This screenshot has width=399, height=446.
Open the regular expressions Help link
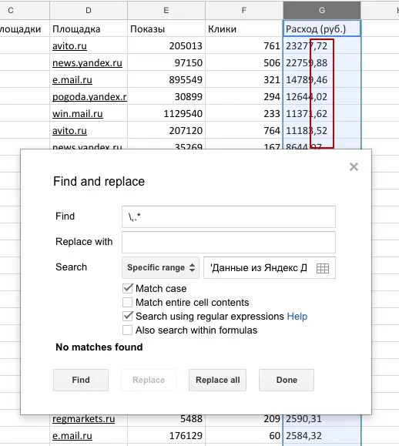click(297, 317)
